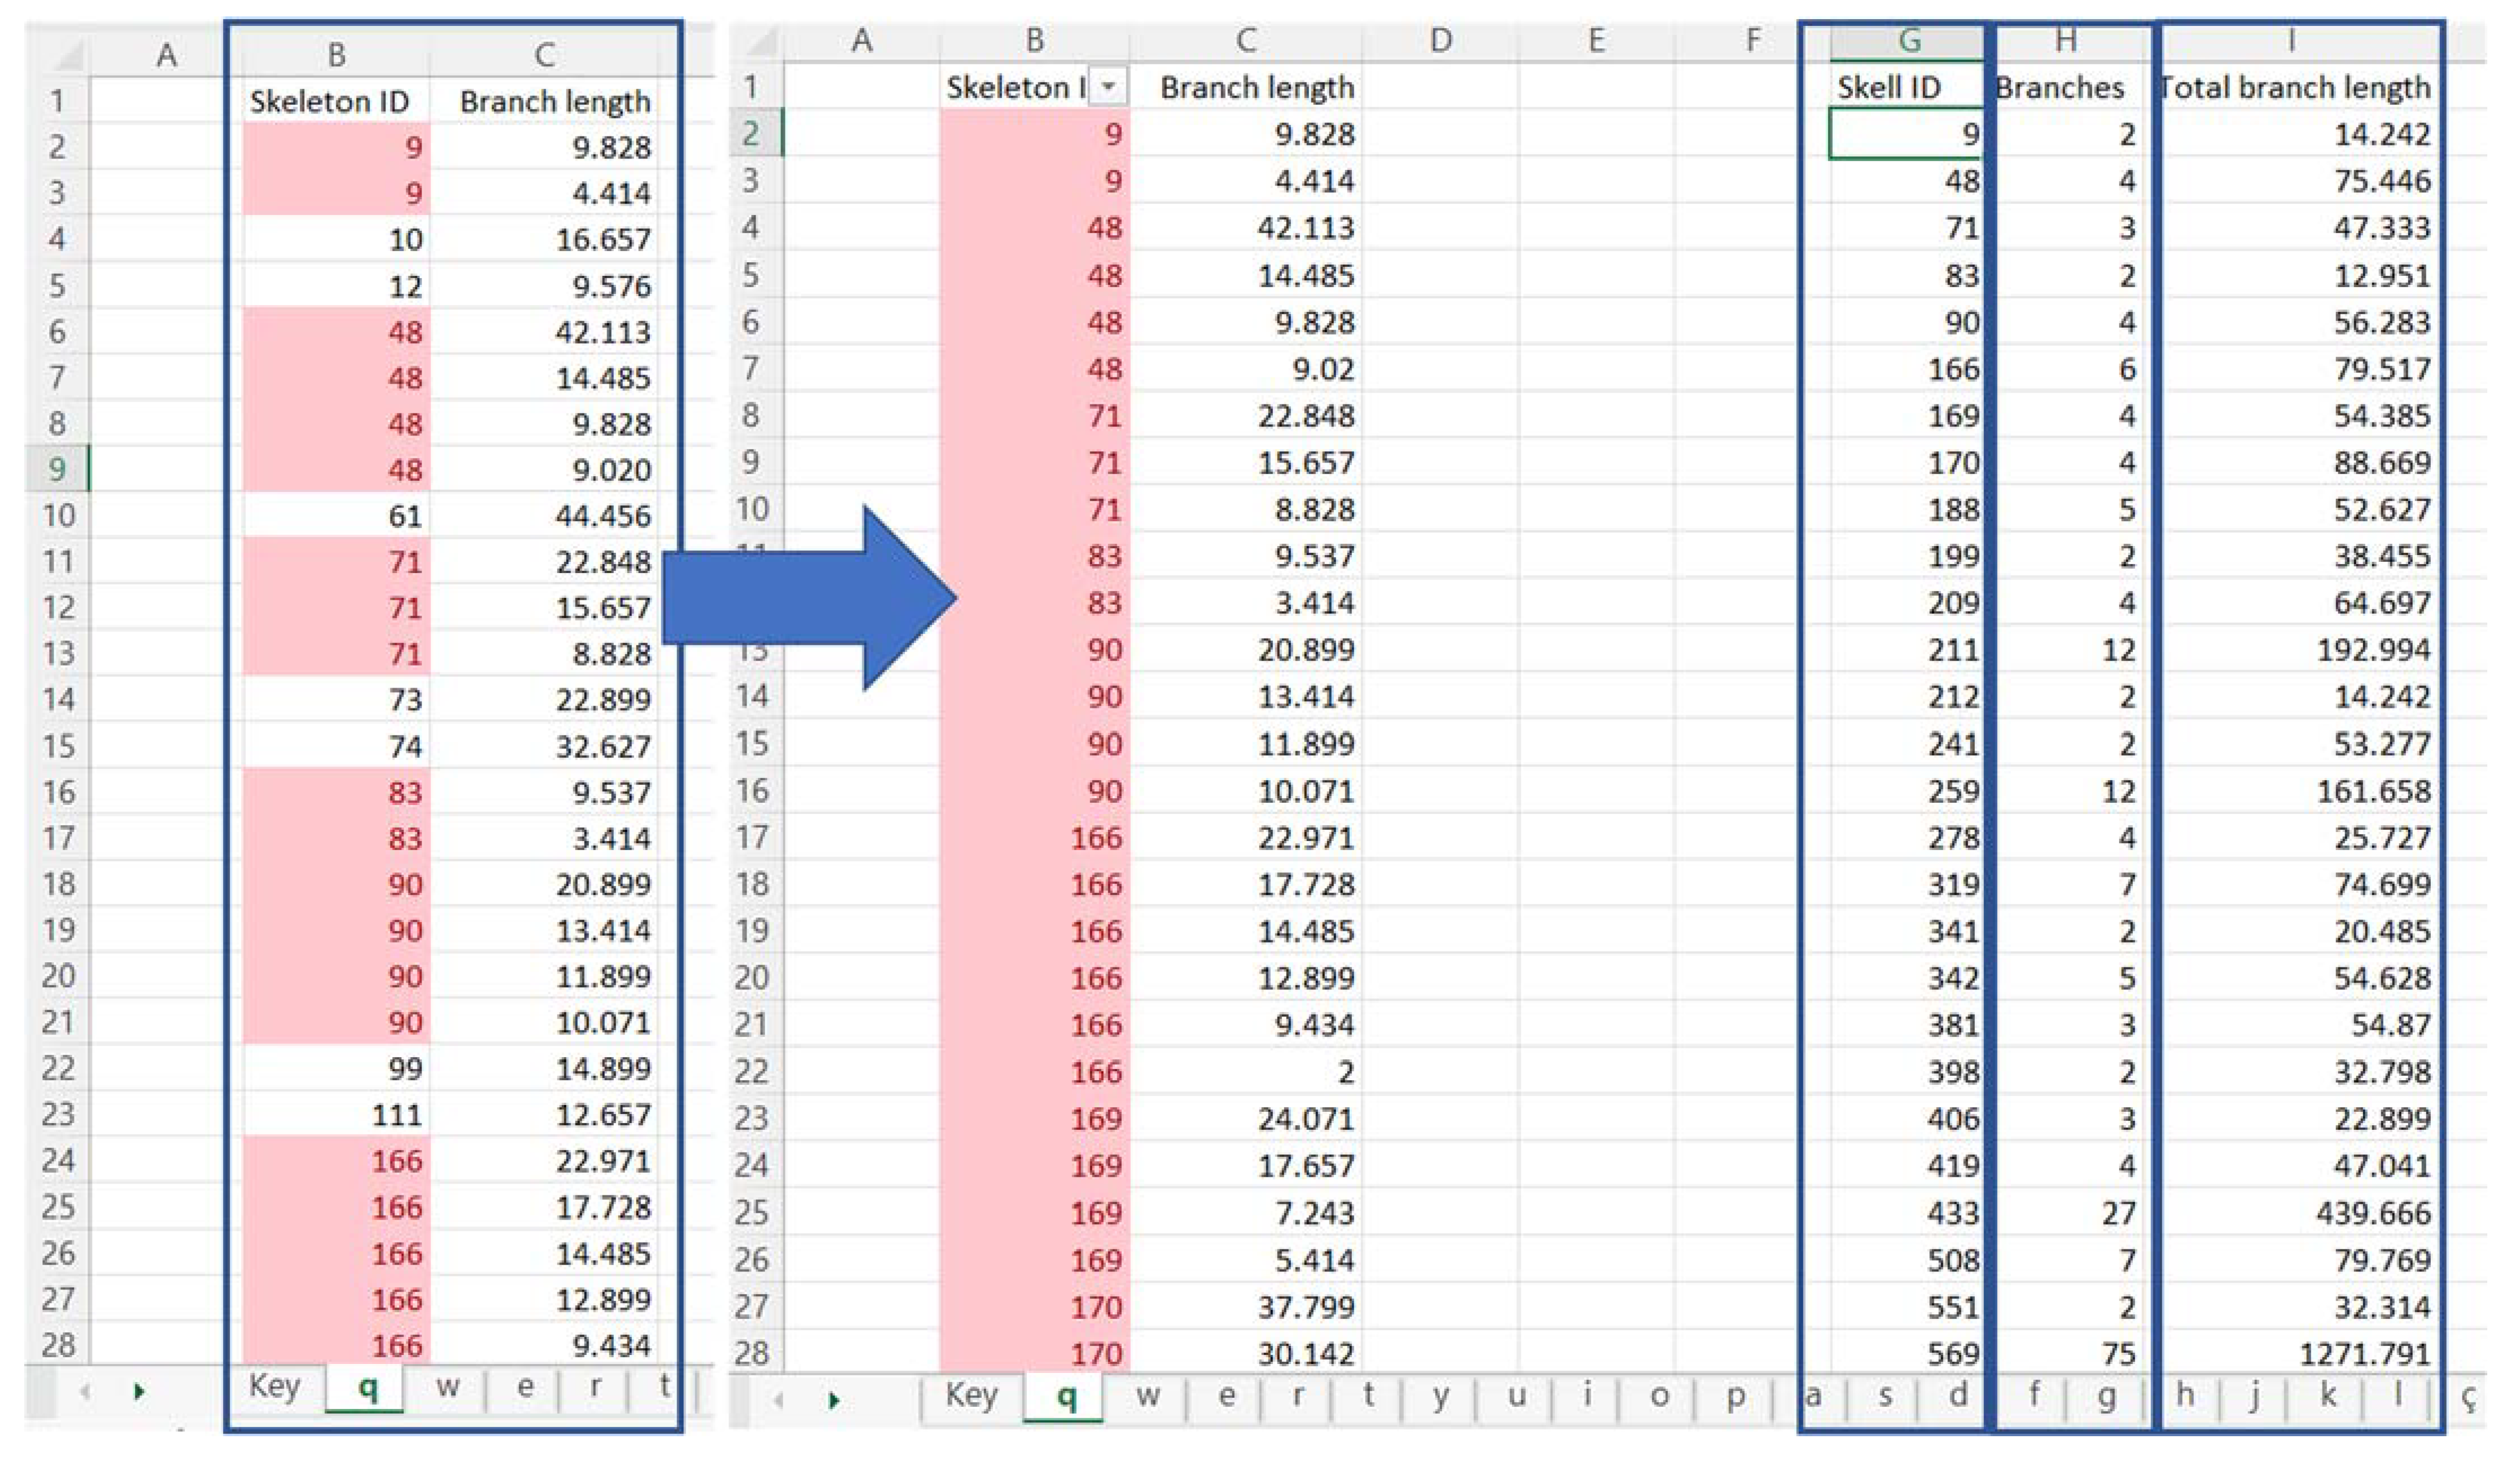The width and height of the screenshot is (2520, 1461).
Task: Click the next-sheet arrow in left workbook
Action: coord(139,1391)
